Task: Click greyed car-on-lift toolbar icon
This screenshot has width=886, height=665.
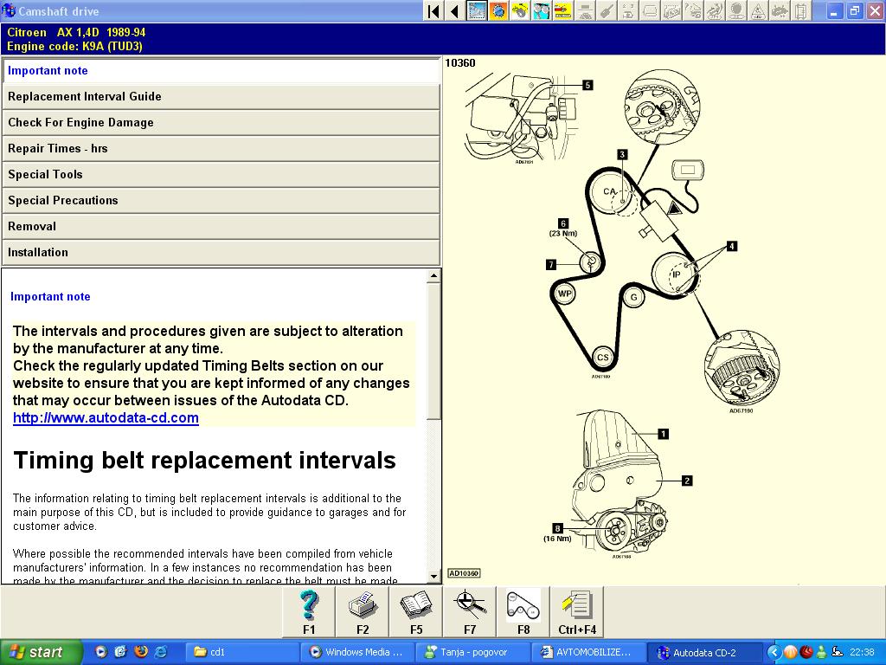Action: 585,10
